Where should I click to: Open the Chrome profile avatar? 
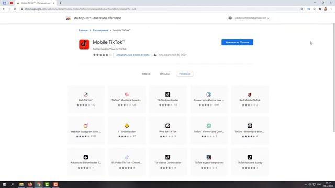tap(326, 9)
